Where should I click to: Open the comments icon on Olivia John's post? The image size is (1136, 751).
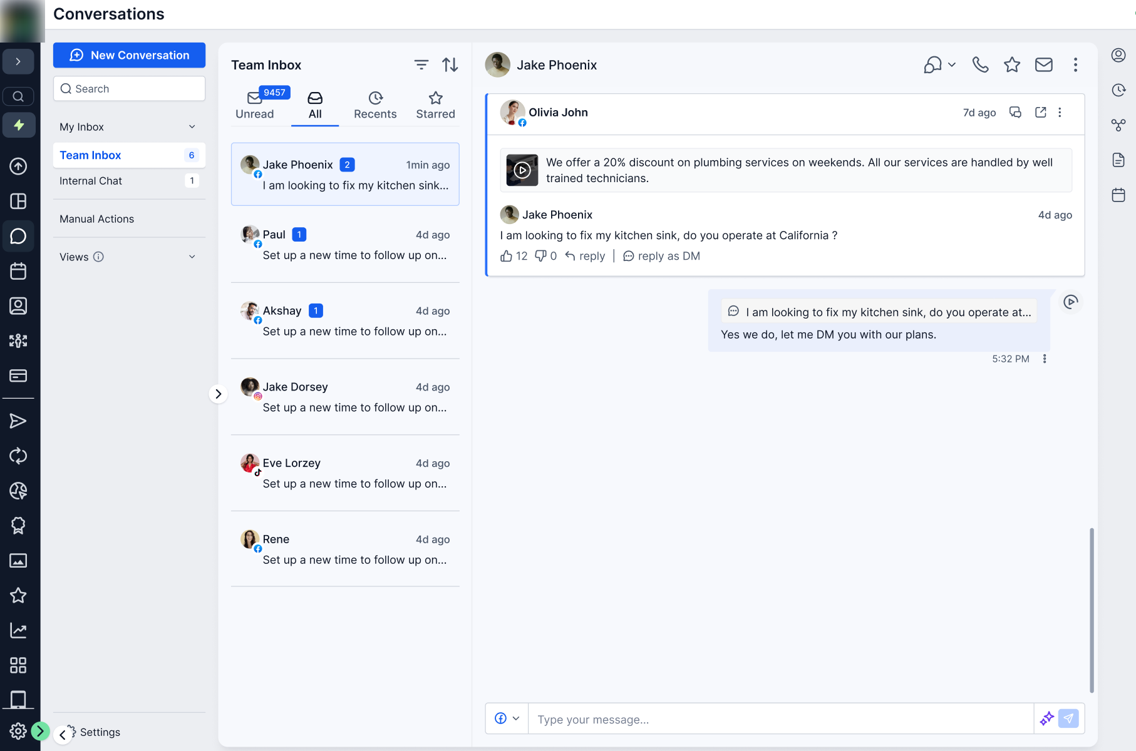pyautogui.click(x=1015, y=113)
